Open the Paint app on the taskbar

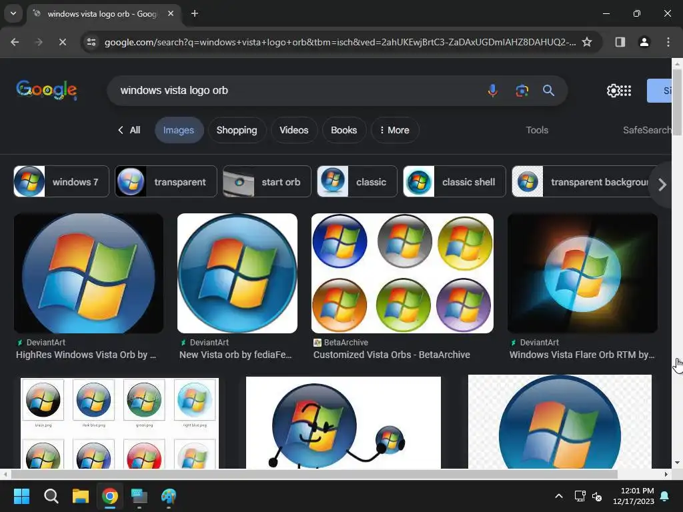[169, 496]
